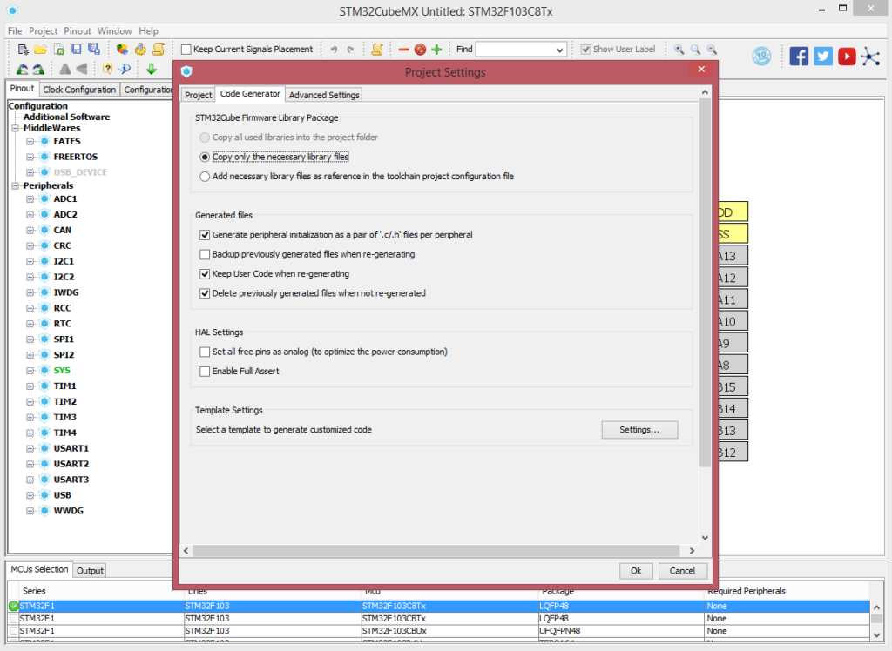Enable Full Assert checkbox

(x=205, y=372)
